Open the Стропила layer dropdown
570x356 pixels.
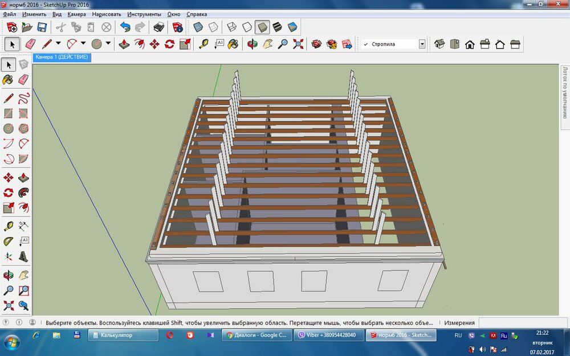point(422,44)
